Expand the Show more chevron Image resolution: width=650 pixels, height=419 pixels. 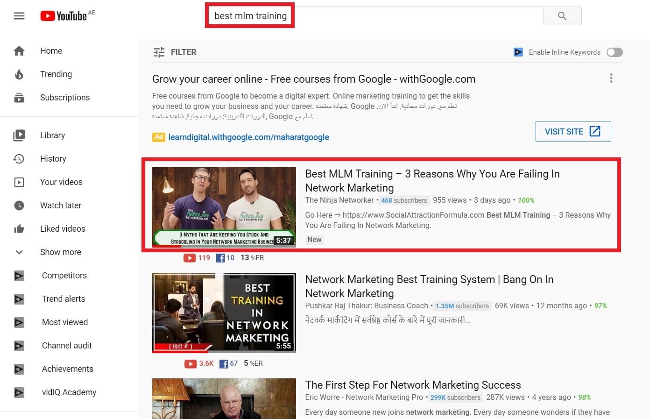click(x=19, y=252)
